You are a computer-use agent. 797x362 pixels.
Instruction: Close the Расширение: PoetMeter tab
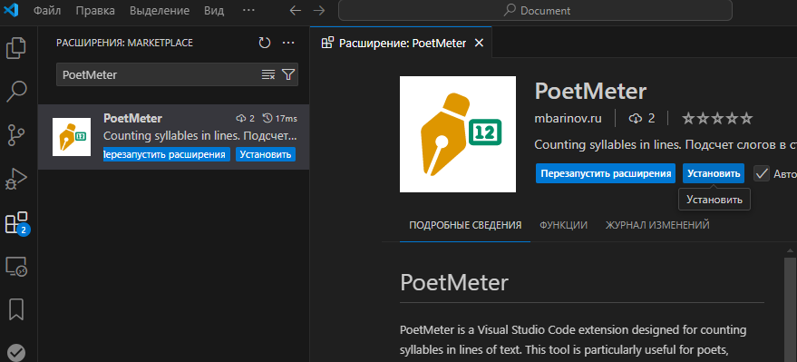tap(479, 44)
